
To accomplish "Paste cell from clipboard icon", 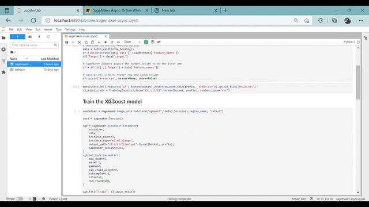I will point(92,42).
